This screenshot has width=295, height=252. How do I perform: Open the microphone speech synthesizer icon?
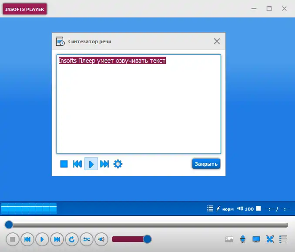[243, 239]
